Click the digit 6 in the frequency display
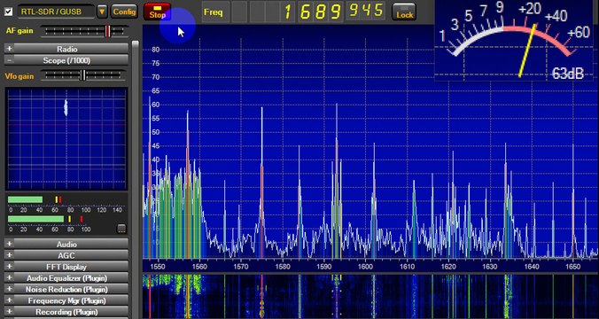The width and height of the screenshot is (599, 319). pyautogui.click(x=305, y=12)
